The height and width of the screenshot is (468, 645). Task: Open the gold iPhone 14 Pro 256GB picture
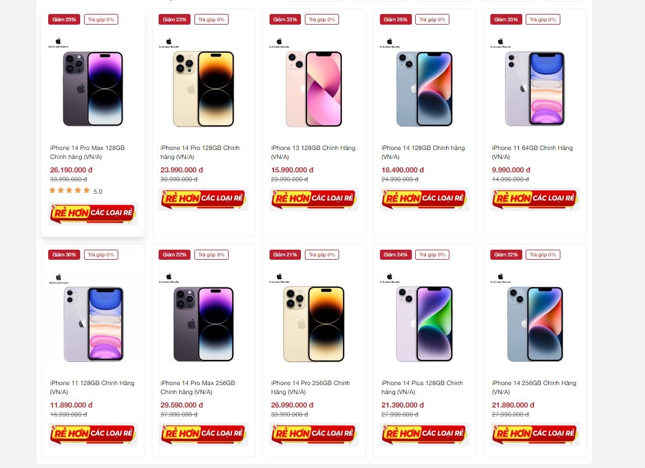pos(313,324)
